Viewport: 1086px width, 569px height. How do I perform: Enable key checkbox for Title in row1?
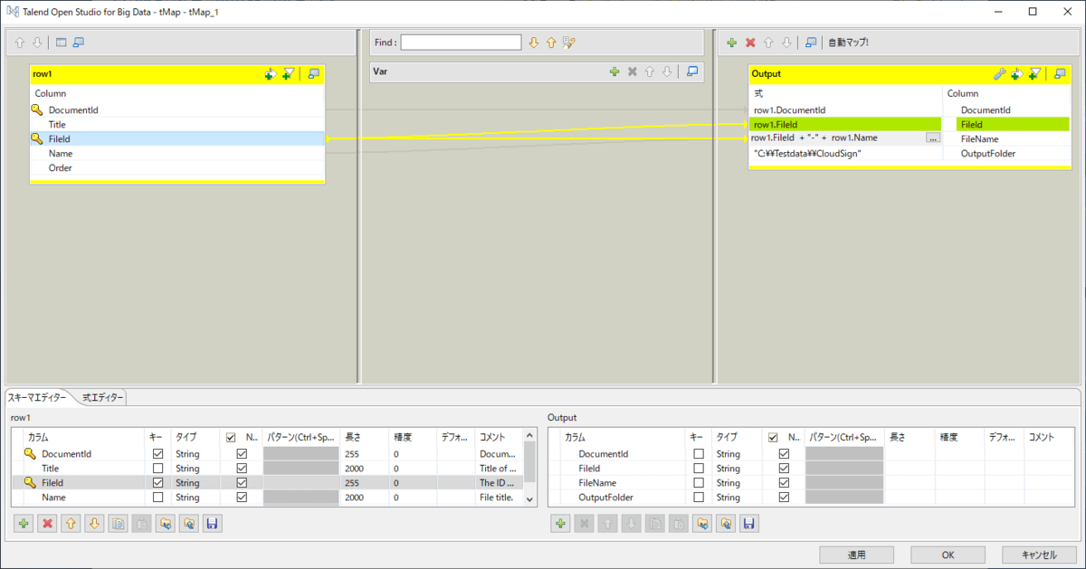[x=158, y=468]
